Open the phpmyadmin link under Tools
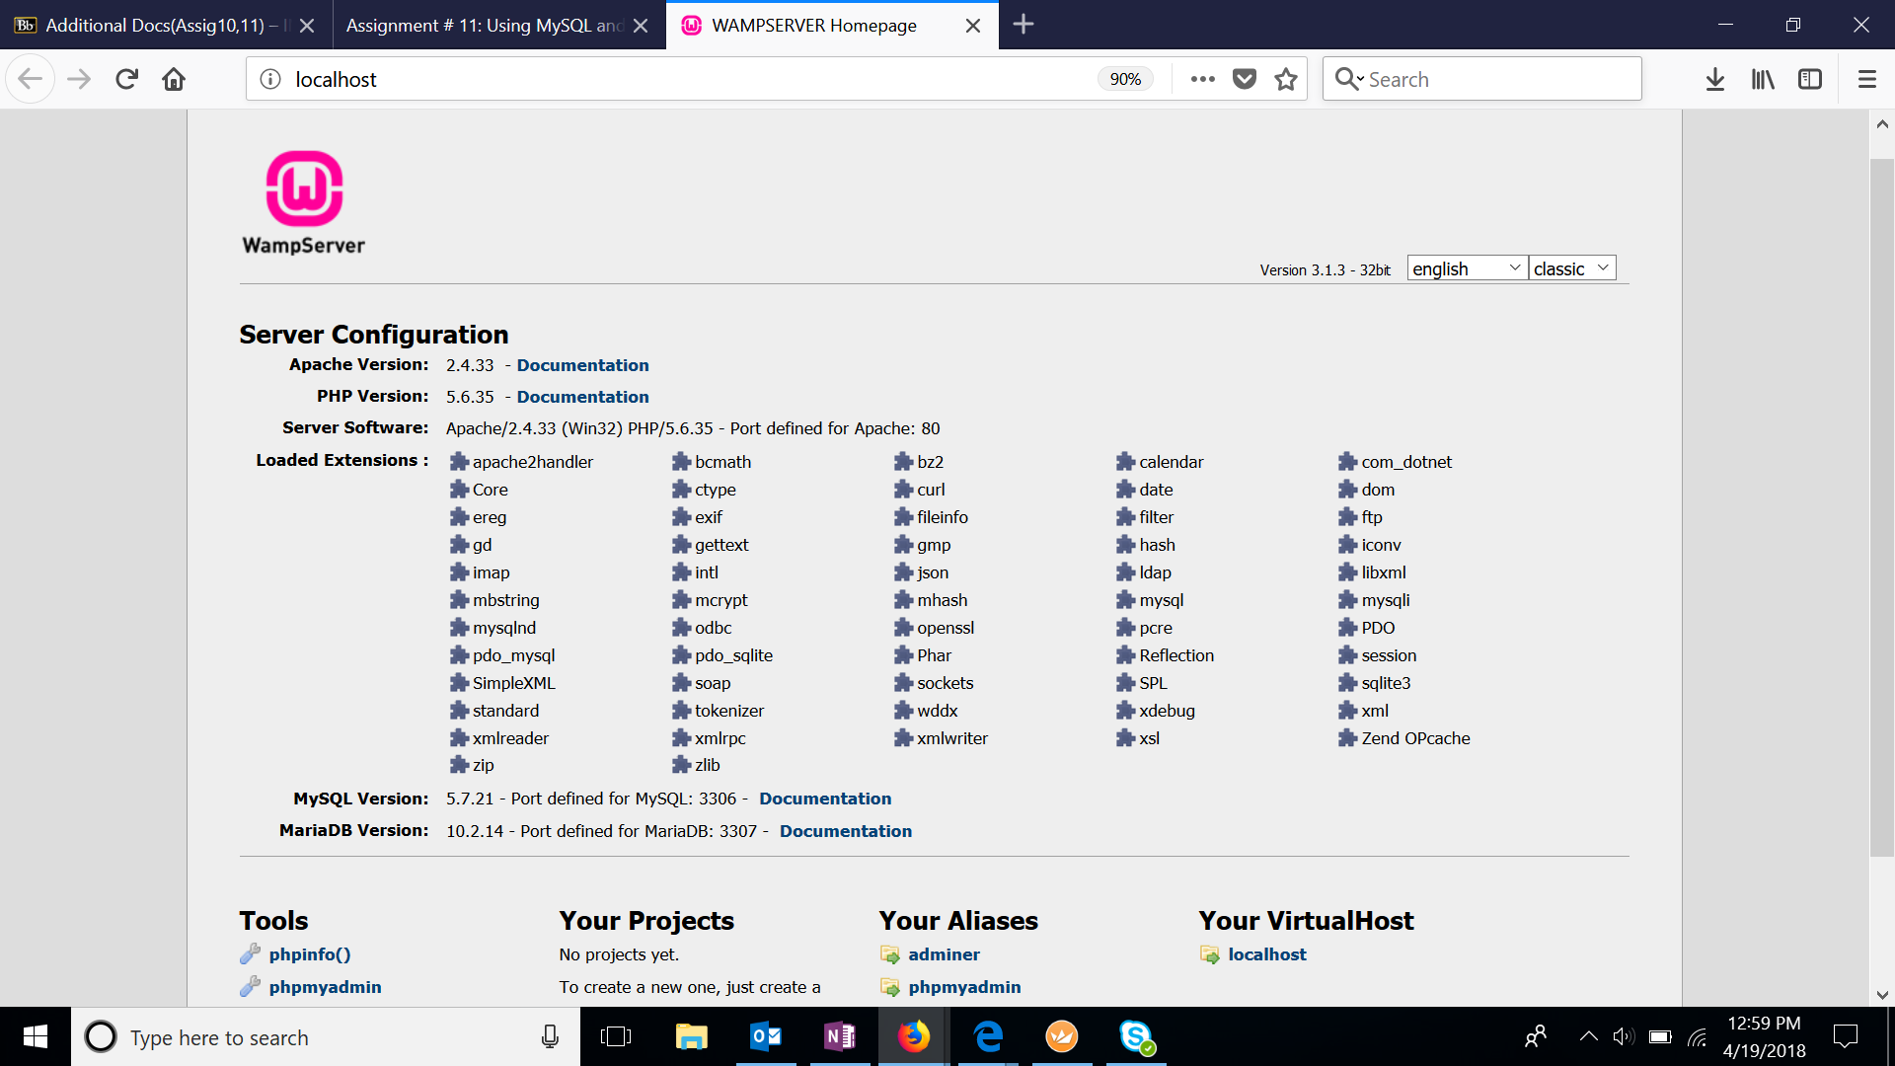The image size is (1895, 1066). coord(325,987)
